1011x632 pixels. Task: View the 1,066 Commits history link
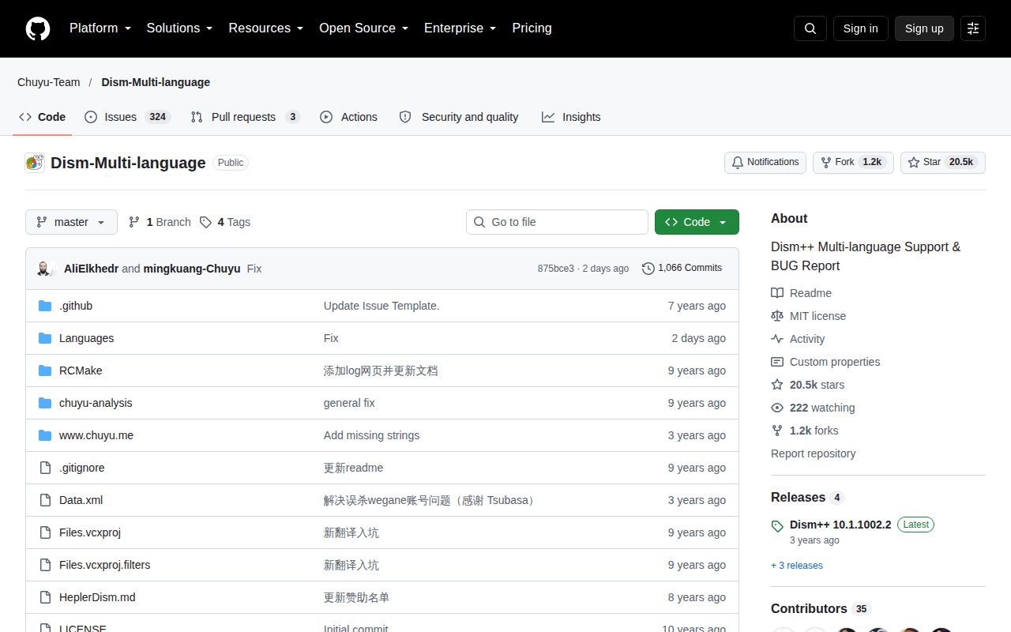click(682, 269)
